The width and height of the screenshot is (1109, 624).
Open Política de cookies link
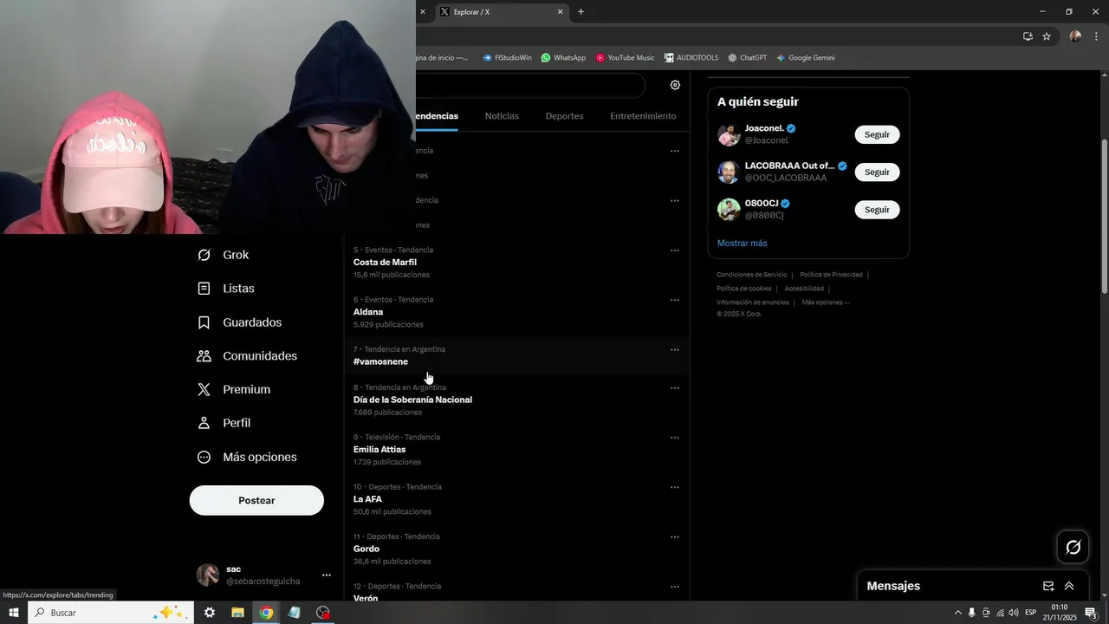(x=743, y=289)
